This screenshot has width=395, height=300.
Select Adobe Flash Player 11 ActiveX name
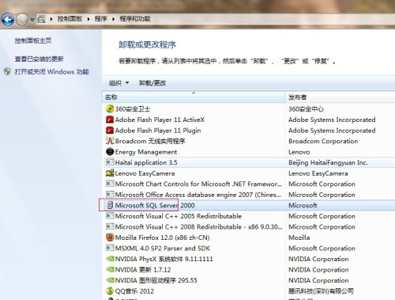tap(160, 120)
